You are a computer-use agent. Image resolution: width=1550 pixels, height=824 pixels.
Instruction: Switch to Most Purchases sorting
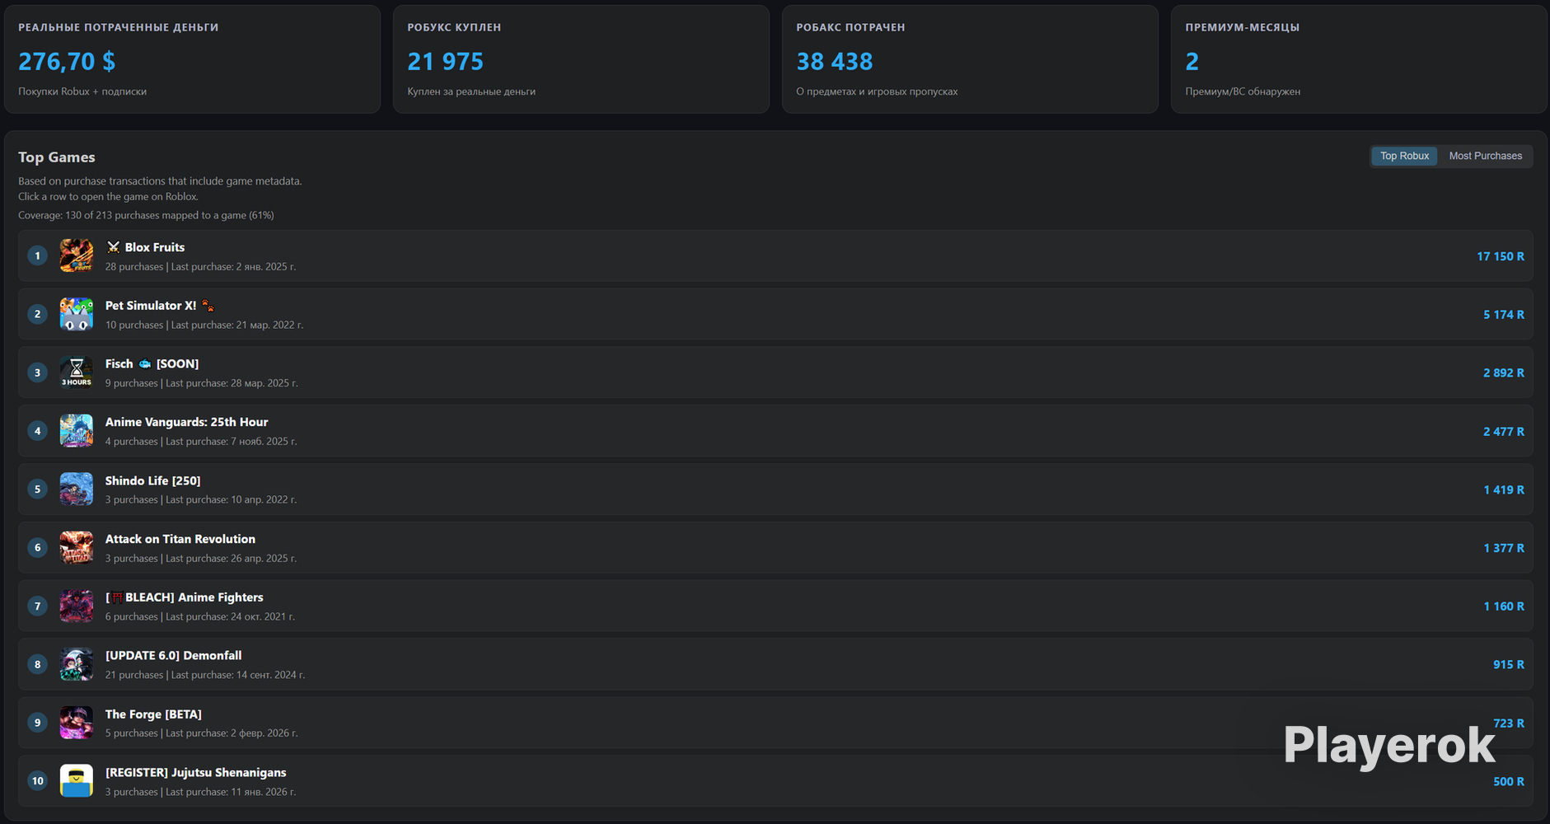click(1485, 156)
